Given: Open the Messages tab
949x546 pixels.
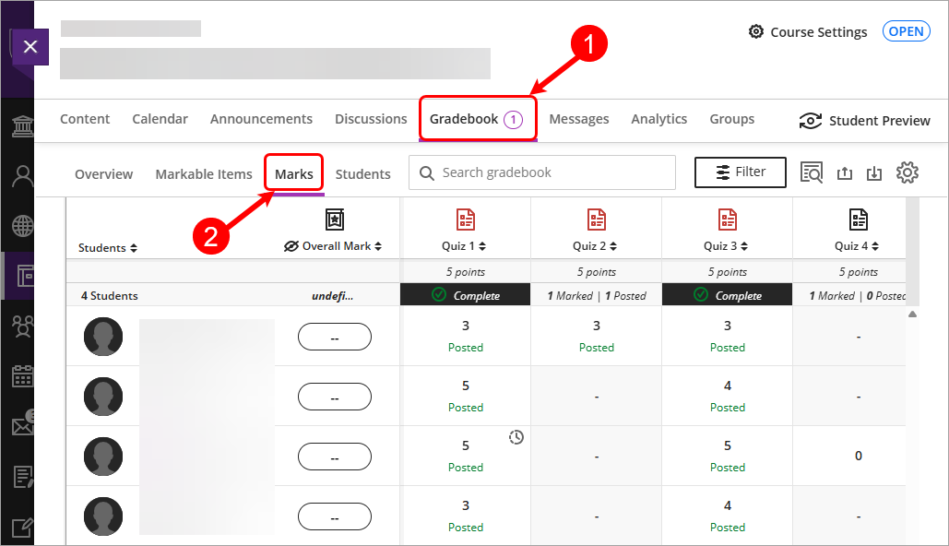Looking at the screenshot, I should pyautogui.click(x=578, y=119).
